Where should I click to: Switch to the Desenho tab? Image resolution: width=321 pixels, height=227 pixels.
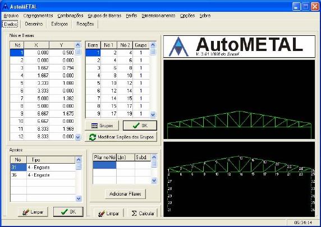pyautogui.click(x=34, y=24)
